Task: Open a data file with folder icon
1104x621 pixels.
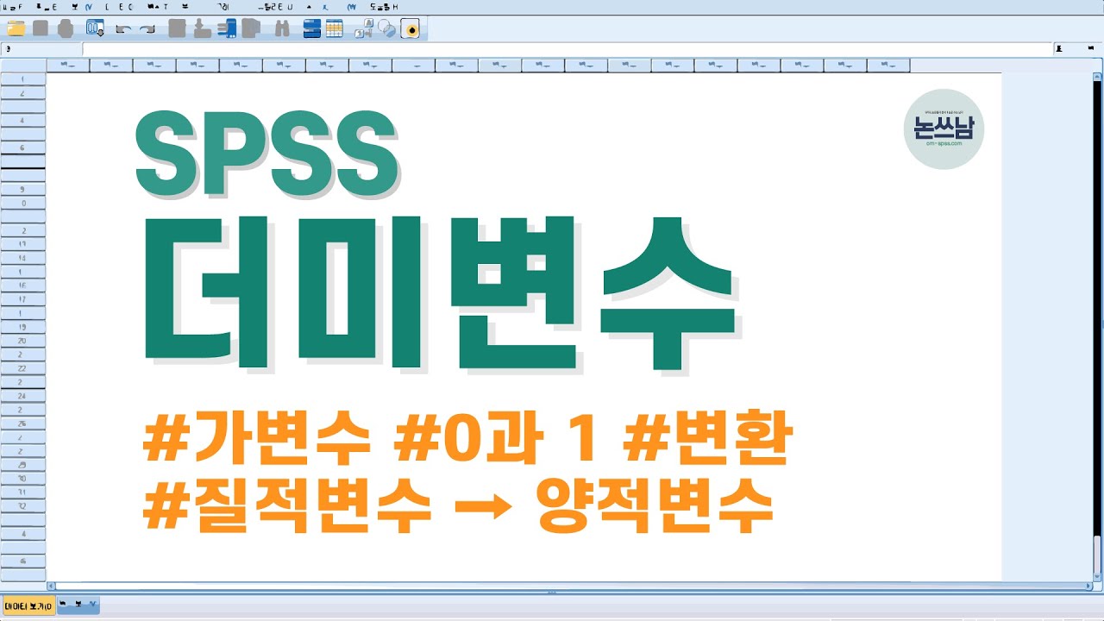Action: (16, 28)
